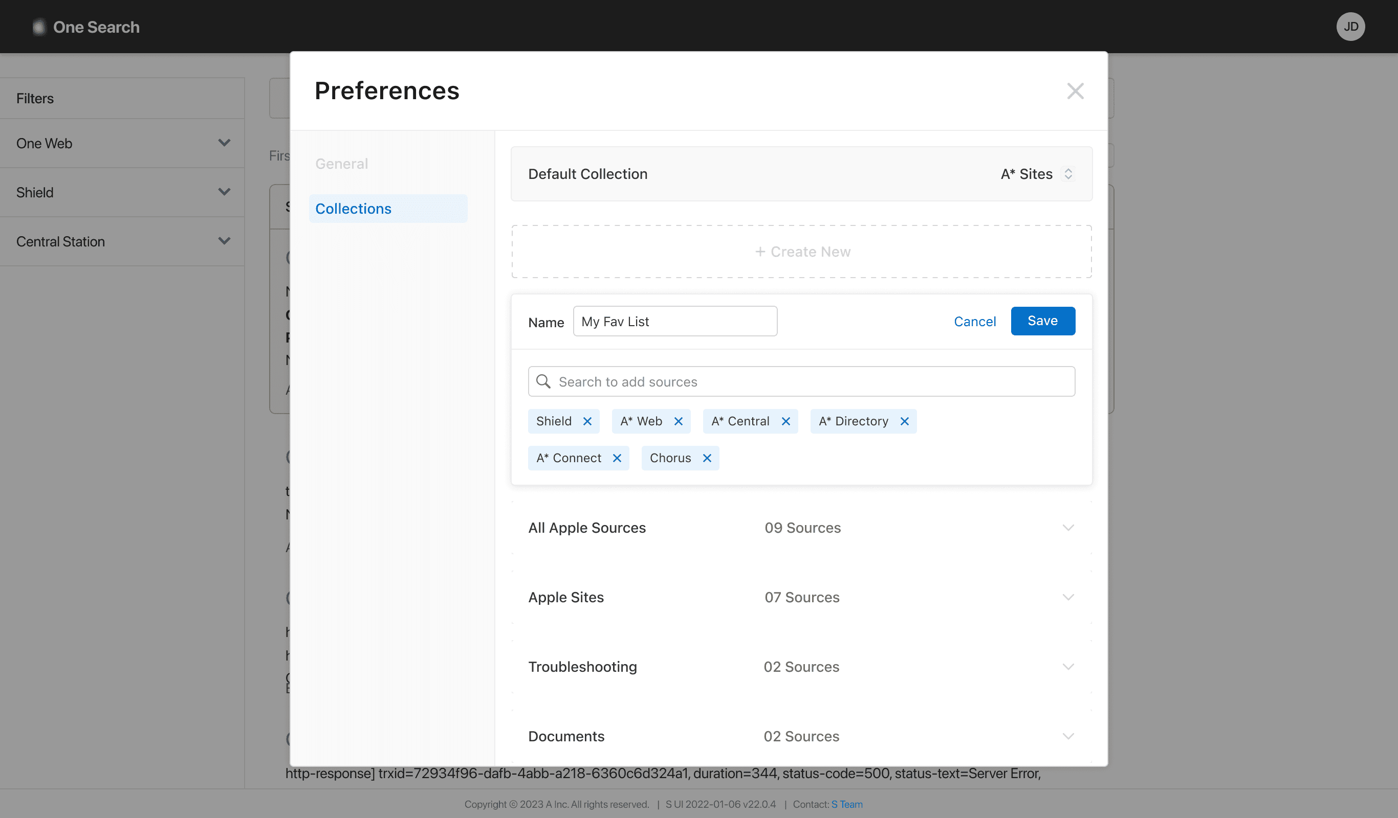
Task: Remove the A* Connect source tag
Action: (x=617, y=458)
